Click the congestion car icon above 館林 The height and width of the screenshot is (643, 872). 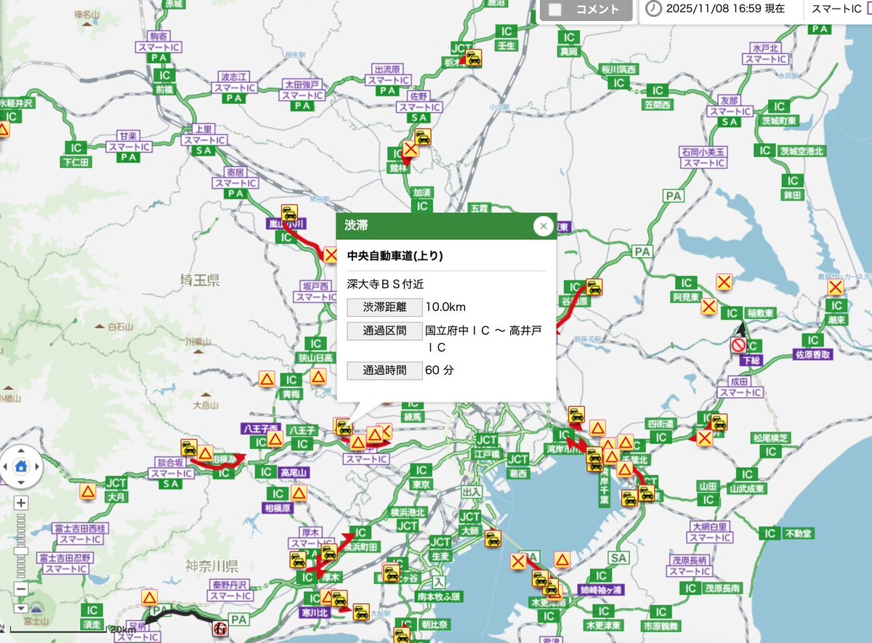[423, 137]
